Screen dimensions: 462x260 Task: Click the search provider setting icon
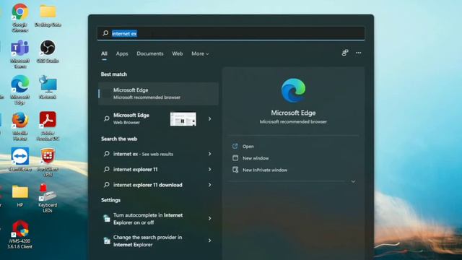tap(106, 240)
